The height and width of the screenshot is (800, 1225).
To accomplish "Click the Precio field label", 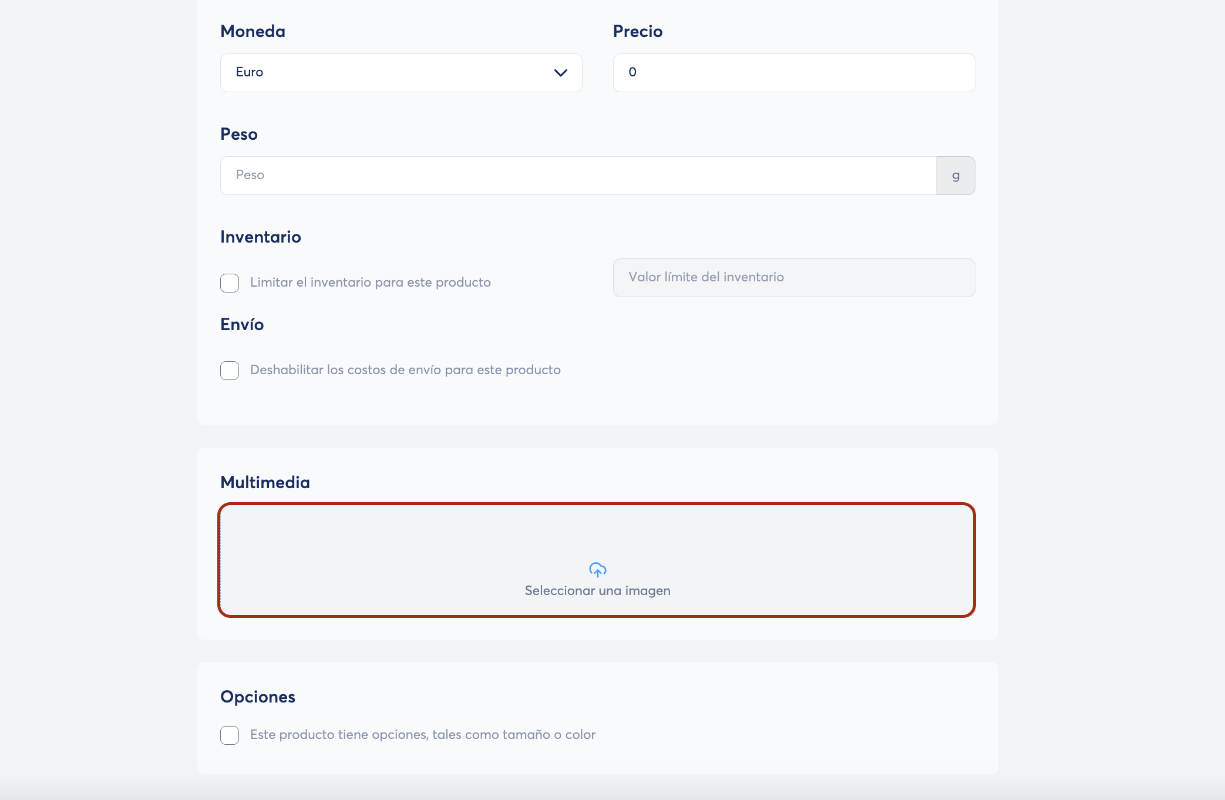I will point(638,31).
